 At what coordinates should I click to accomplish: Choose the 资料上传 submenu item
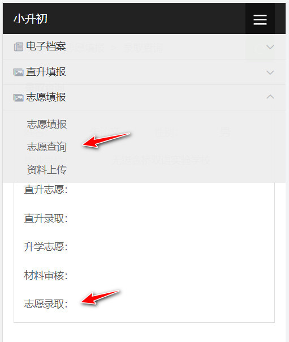[x=47, y=169]
